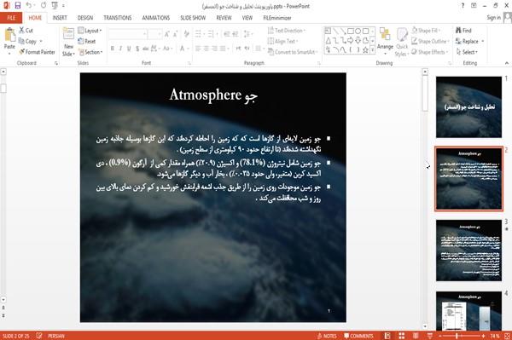The image size is (512, 340).
Task: Toggle Bold formatting
Action: click(x=113, y=49)
